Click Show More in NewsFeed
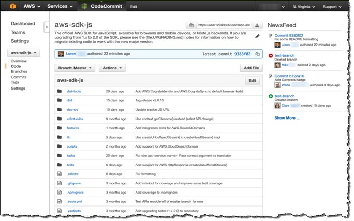The width and height of the screenshot is (354, 221). pyautogui.click(x=287, y=118)
